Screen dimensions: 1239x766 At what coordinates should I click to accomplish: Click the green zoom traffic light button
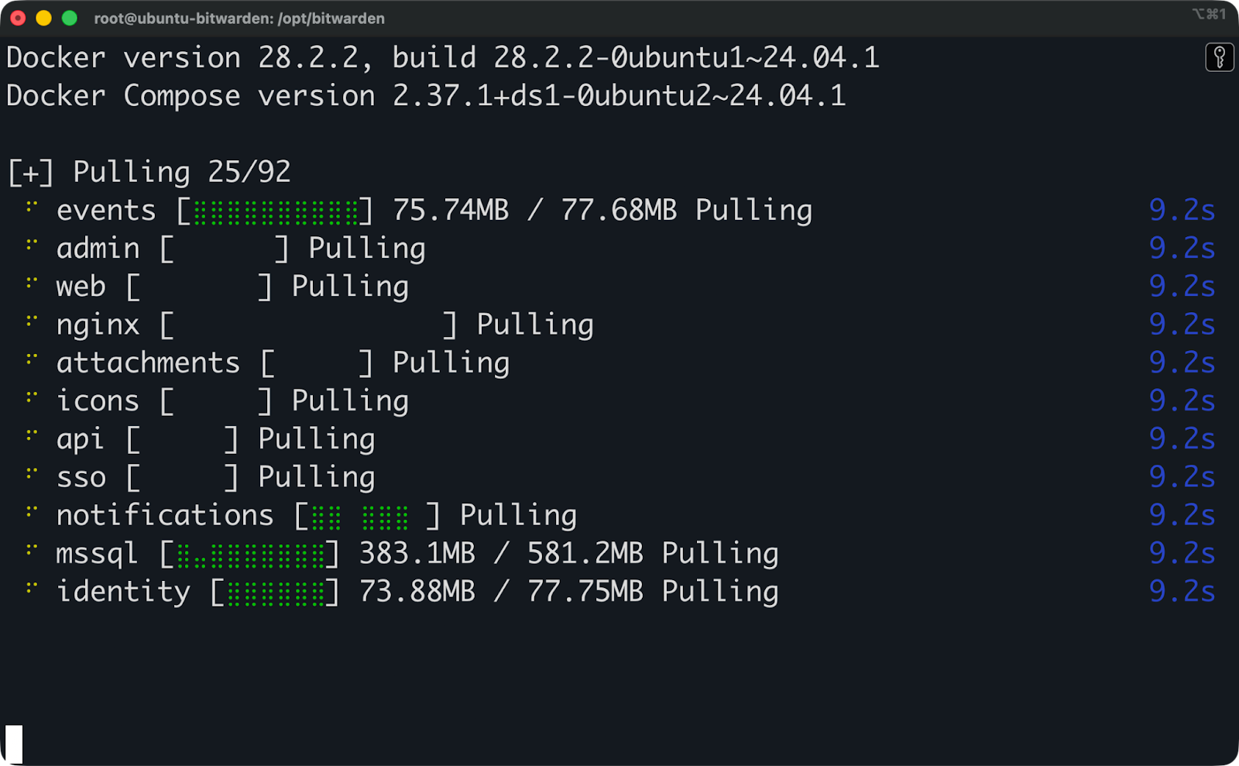[71, 16]
